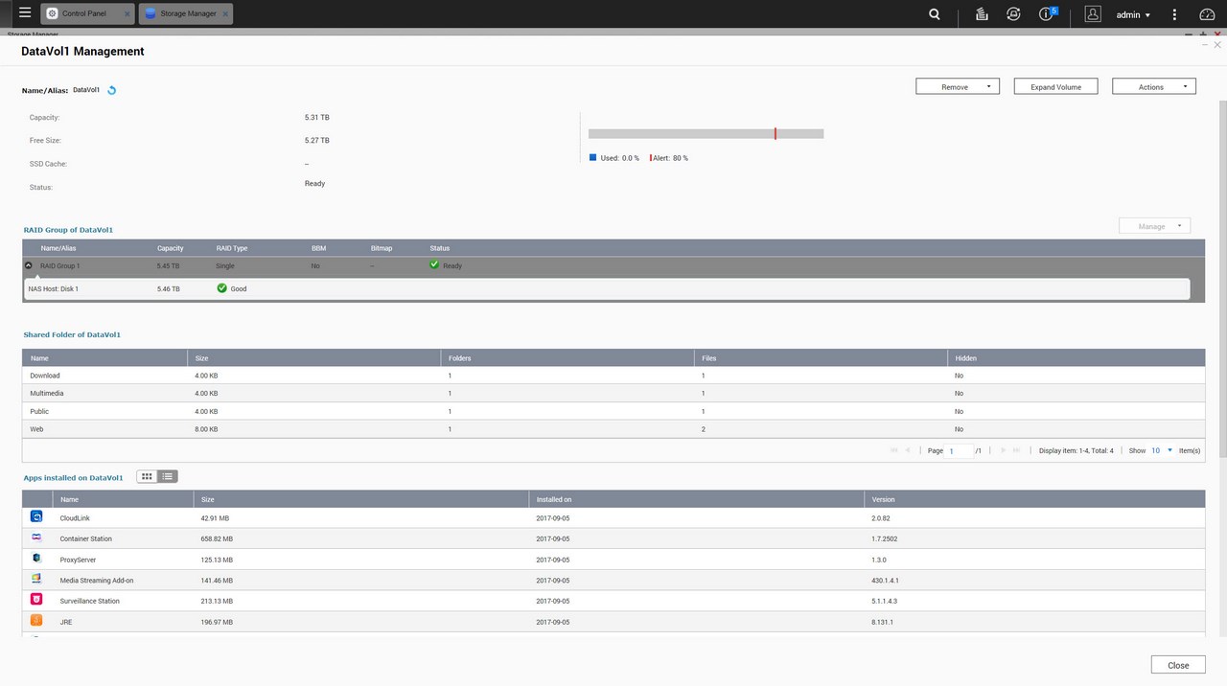Select the Multimedia shared folder row
The width and height of the screenshot is (1227, 686).
click(613, 393)
